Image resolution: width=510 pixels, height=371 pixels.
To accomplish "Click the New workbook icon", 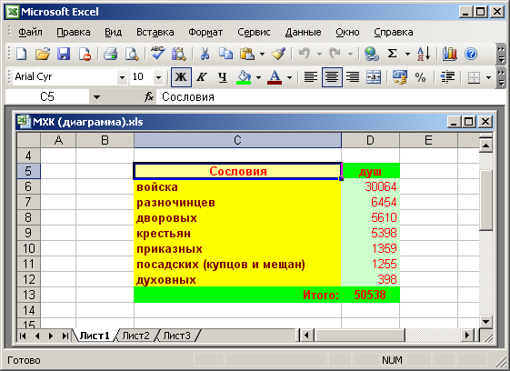I will (x=22, y=54).
